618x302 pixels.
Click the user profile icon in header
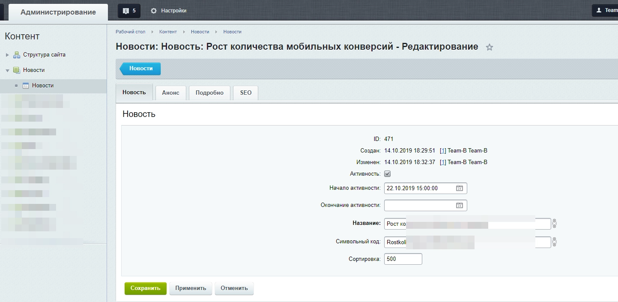(599, 10)
